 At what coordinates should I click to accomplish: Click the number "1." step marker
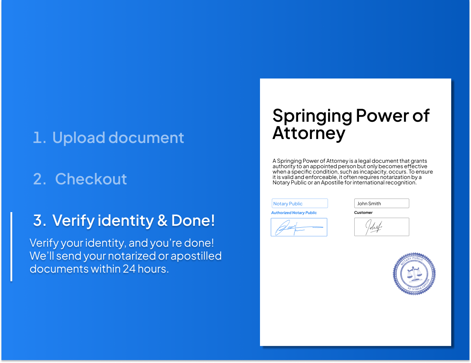(x=39, y=138)
